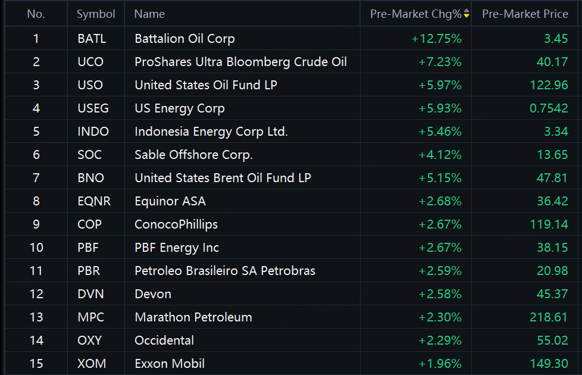This screenshot has height=375, width=582.
Task: Click the Symbol column header
Action: [x=96, y=14]
